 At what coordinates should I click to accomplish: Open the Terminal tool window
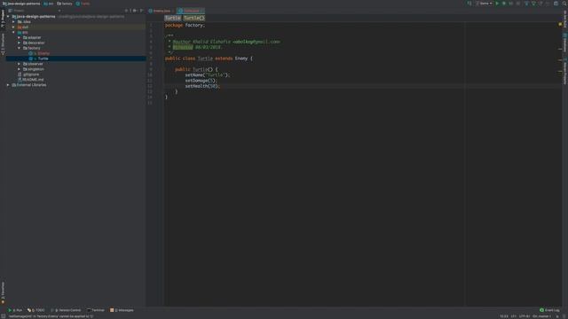(x=96, y=310)
